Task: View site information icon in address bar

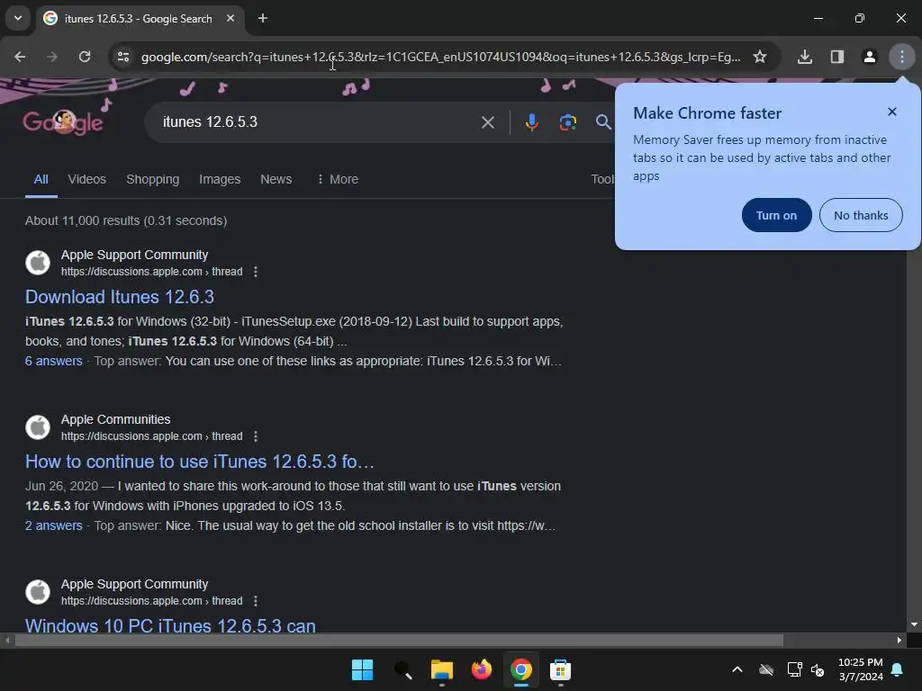Action: click(x=122, y=57)
